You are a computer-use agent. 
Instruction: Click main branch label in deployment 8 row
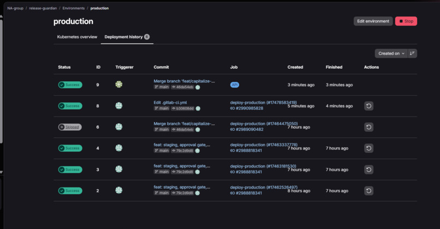coord(162,109)
